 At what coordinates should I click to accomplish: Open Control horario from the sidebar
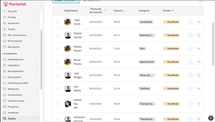tap(16, 101)
